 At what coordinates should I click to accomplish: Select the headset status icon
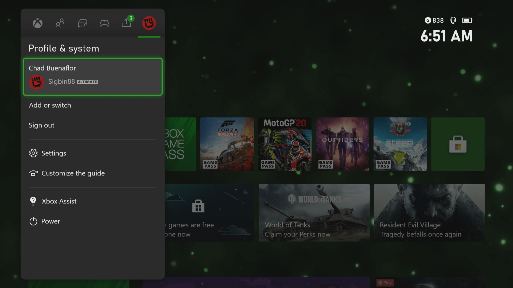(453, 20)
